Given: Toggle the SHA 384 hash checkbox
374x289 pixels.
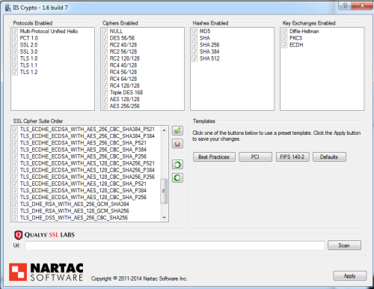Looking at the screenshot, I should [x=194, y=52].
